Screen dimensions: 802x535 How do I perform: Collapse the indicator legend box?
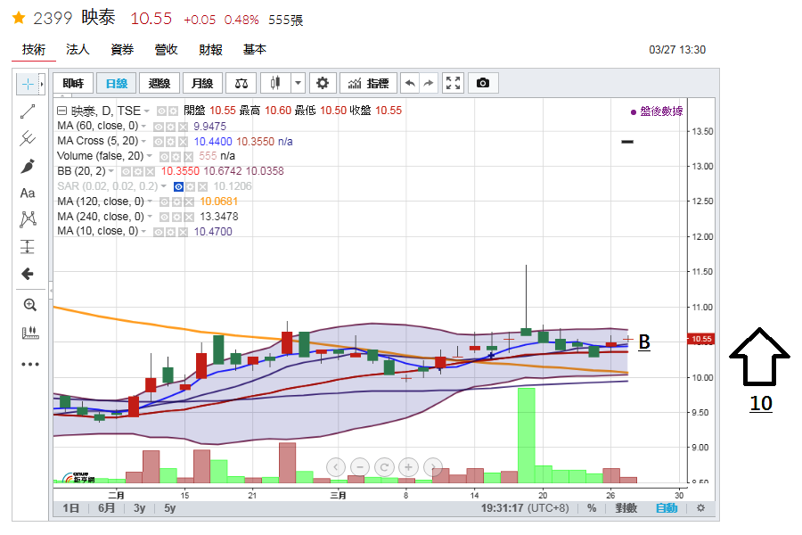click(61, 111)
